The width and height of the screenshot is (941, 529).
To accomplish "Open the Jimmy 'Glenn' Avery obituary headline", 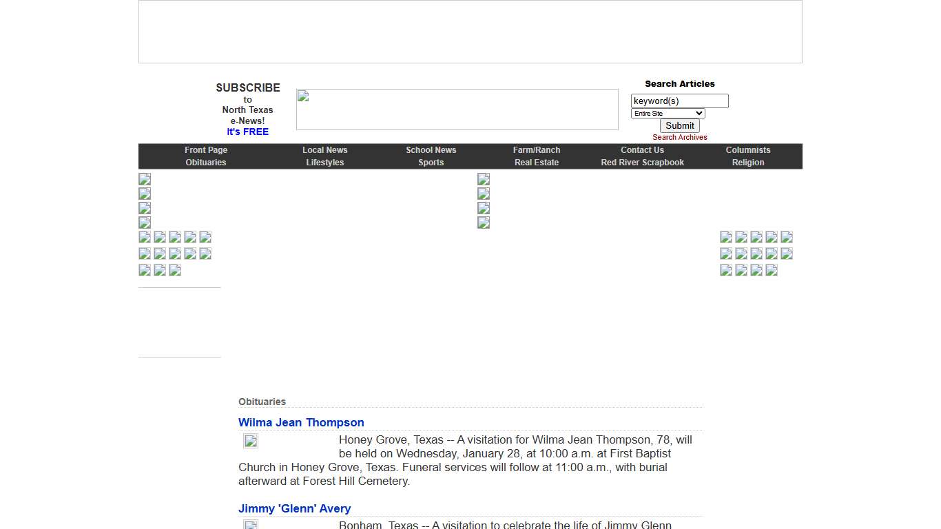I will tap(294, 508).
